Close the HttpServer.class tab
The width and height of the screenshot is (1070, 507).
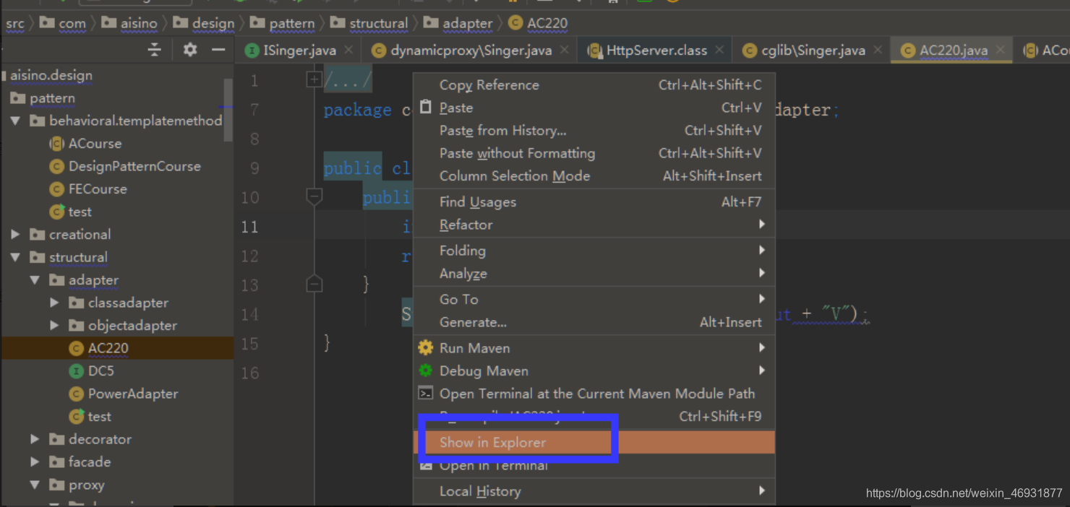[719, 51]
